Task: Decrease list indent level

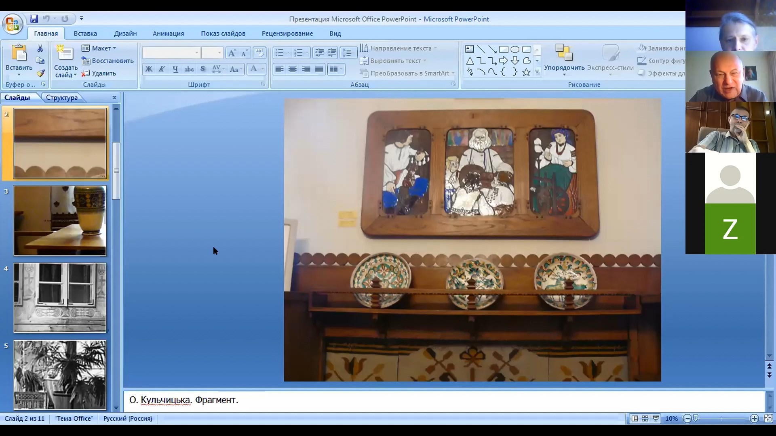Action: click(319, 53)
